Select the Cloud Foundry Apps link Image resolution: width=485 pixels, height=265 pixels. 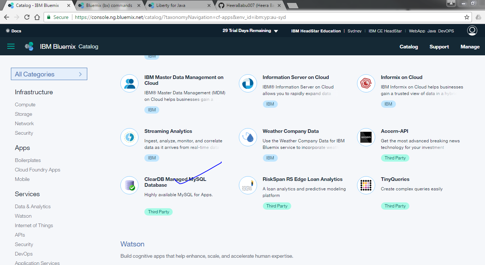tap(37, 170)
